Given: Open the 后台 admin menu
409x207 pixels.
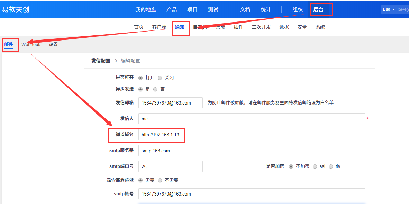Looking at the screenshot, I should tap(318, 10).
